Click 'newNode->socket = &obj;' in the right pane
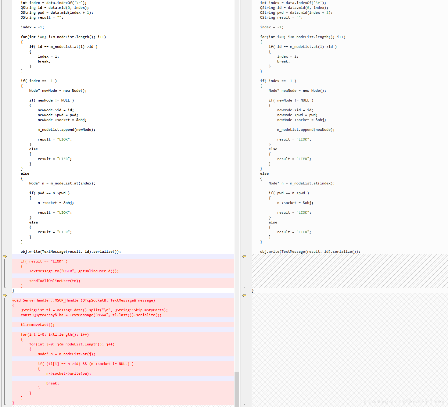Image resolution: width=448 pixels, height=407 pixels. click(302, 120)
